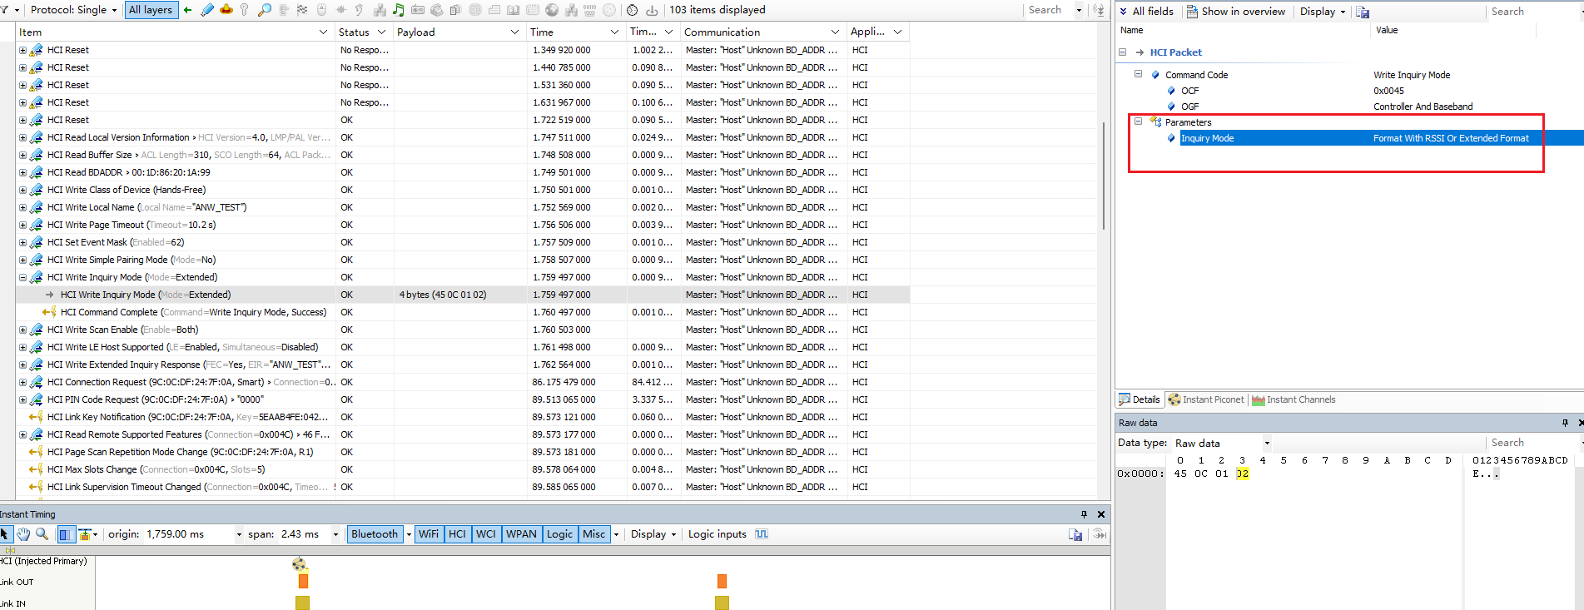1584x610 pixels.
Task: Click Show in overview button
Action: pyautogui.click(x=1236, y=12)
